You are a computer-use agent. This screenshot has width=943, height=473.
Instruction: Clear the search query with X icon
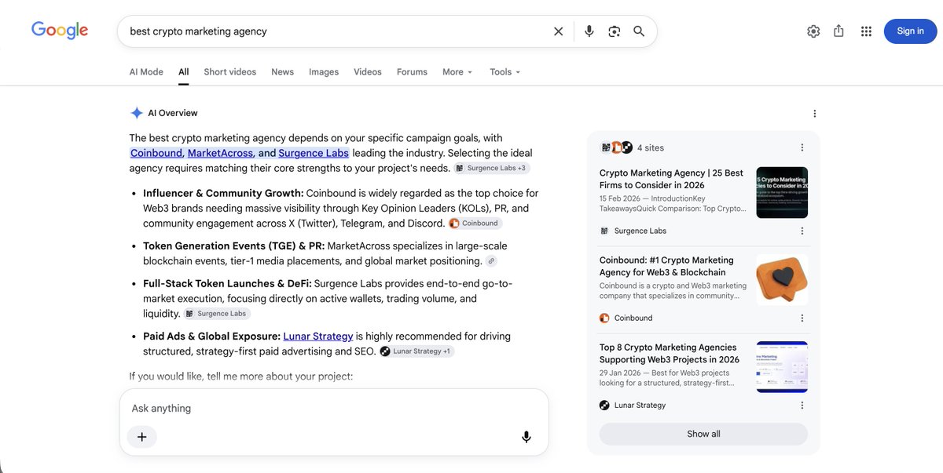pos(558,31)
